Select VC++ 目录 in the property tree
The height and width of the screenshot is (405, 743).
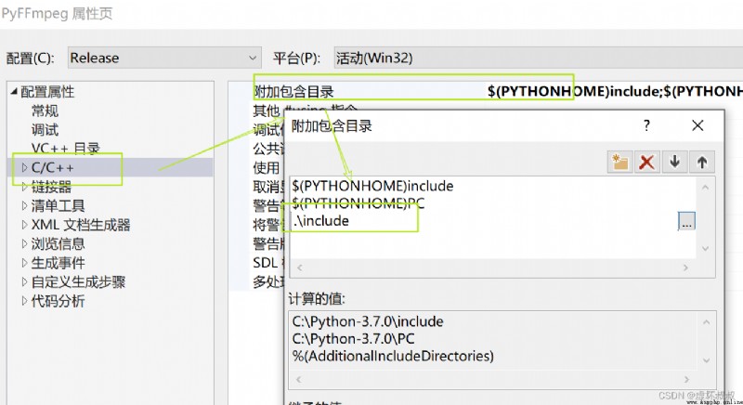(x=65, y=149)
